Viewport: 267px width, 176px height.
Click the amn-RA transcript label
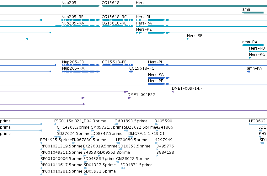(250, 42)
